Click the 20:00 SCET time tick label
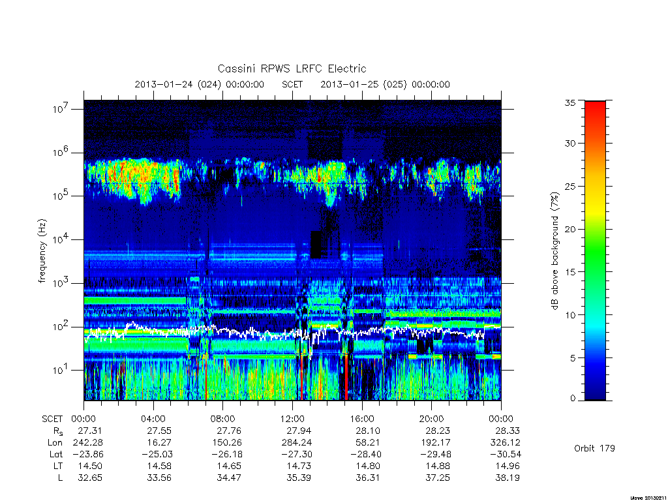 [x=432, y=419]
